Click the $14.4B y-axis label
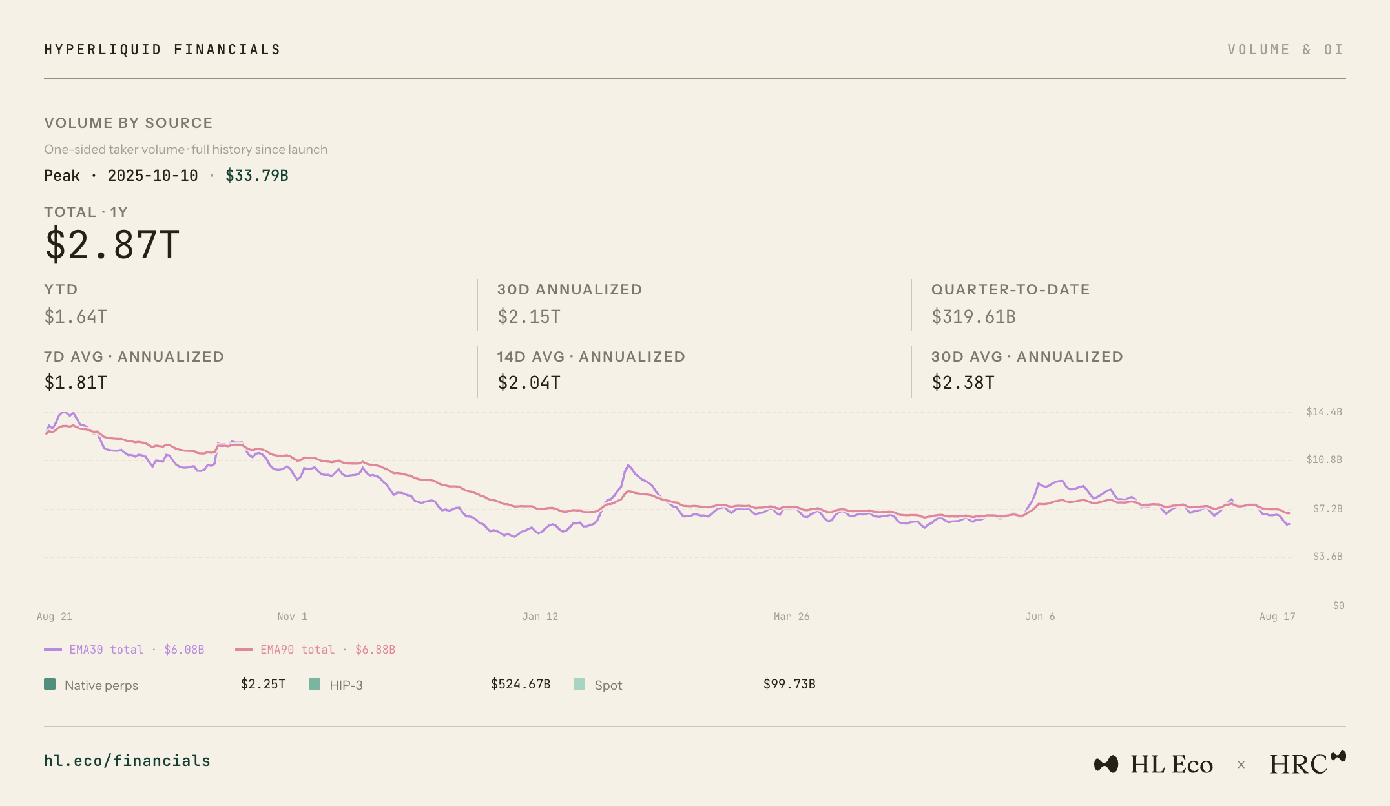 tap(1324, 412)
